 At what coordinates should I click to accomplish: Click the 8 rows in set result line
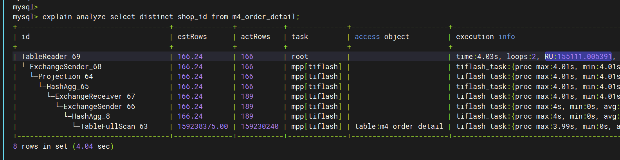(x=63, y=146)
